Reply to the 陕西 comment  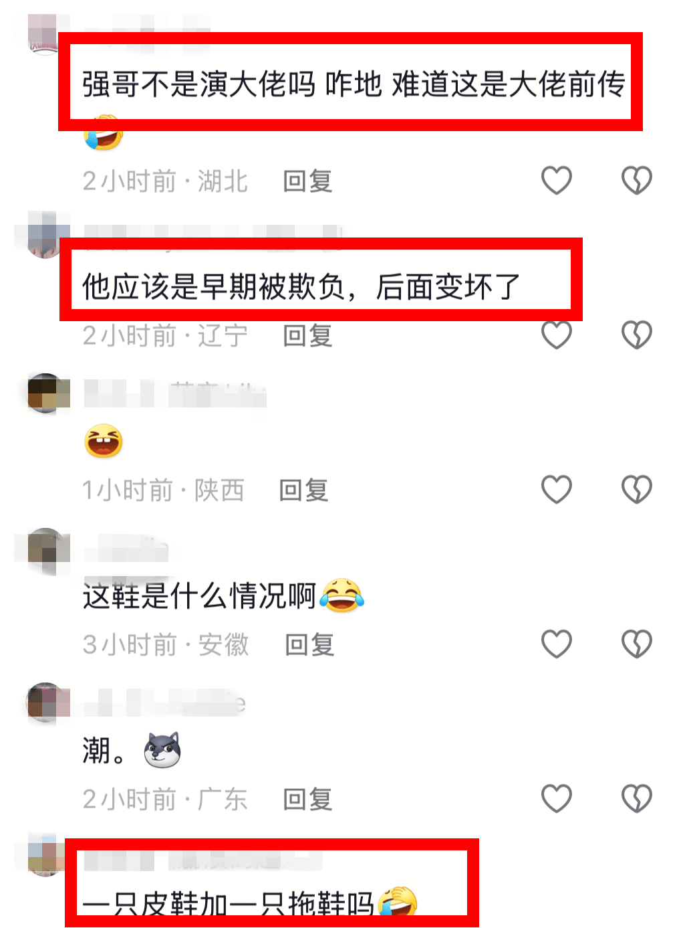(304, 490)
